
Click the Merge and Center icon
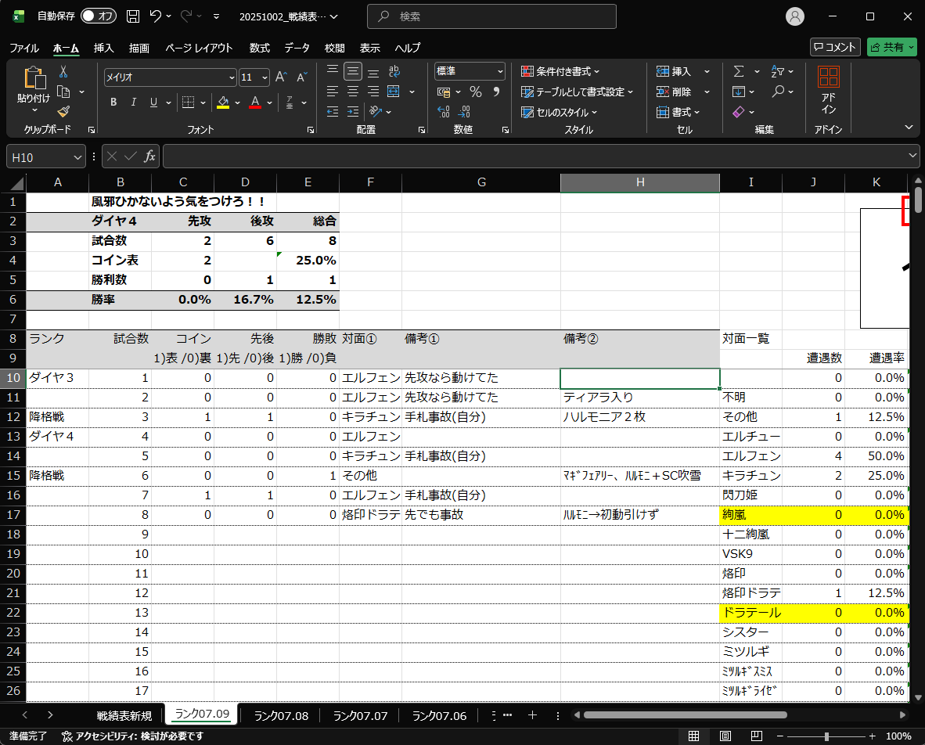(x=394, y=92)
